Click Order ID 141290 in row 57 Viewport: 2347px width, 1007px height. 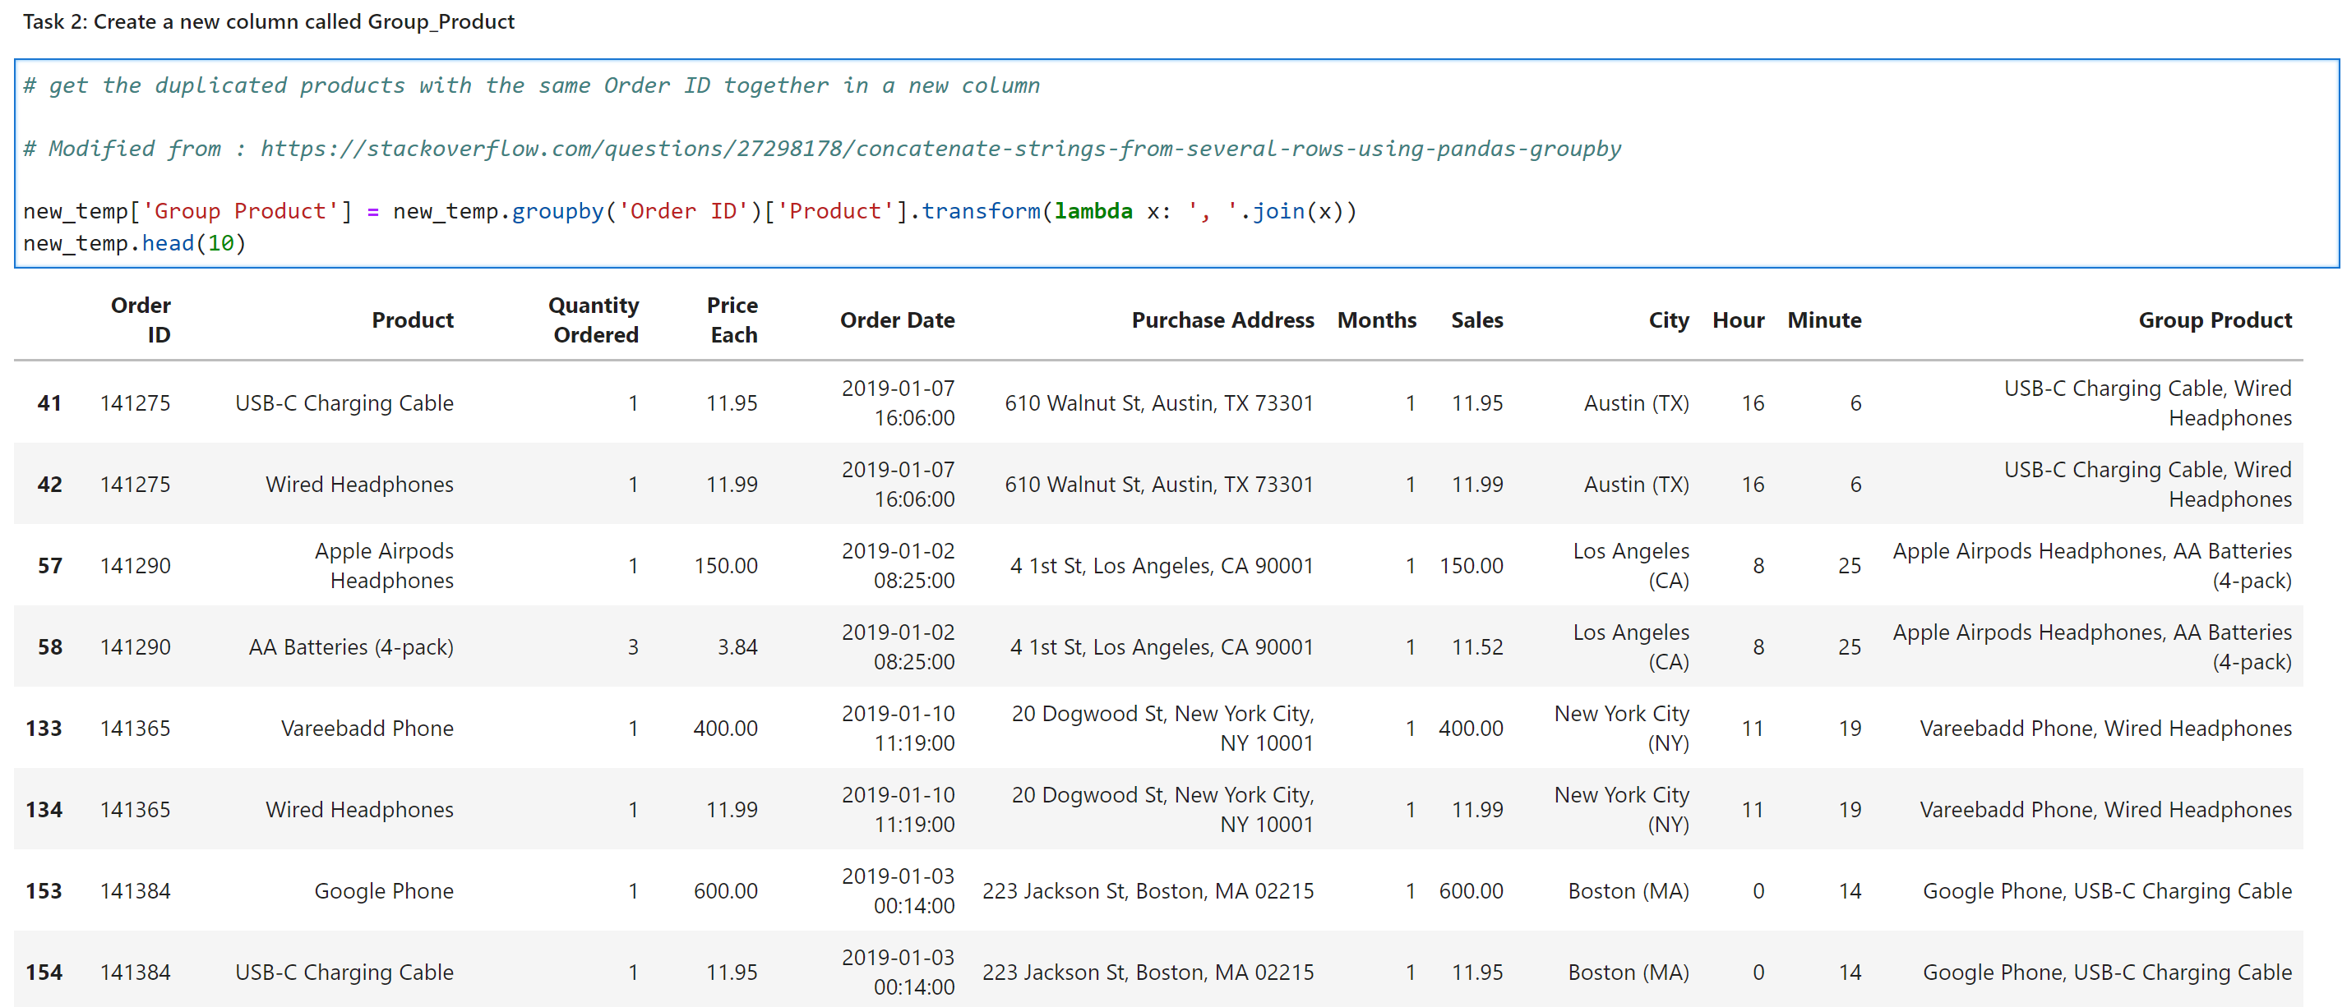click(135, 565)
